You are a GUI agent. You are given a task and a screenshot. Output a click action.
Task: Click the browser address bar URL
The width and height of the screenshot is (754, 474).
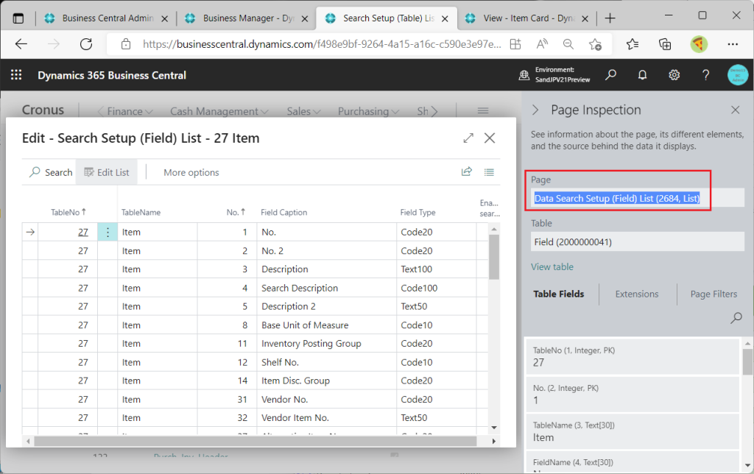pyautogui.click(x=322, y=44)
